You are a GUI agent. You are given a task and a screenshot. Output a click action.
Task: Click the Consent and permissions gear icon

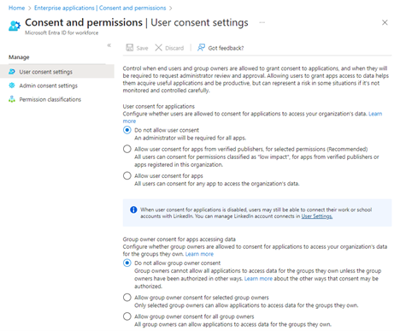pyautogui.click(x=15, y=26)
